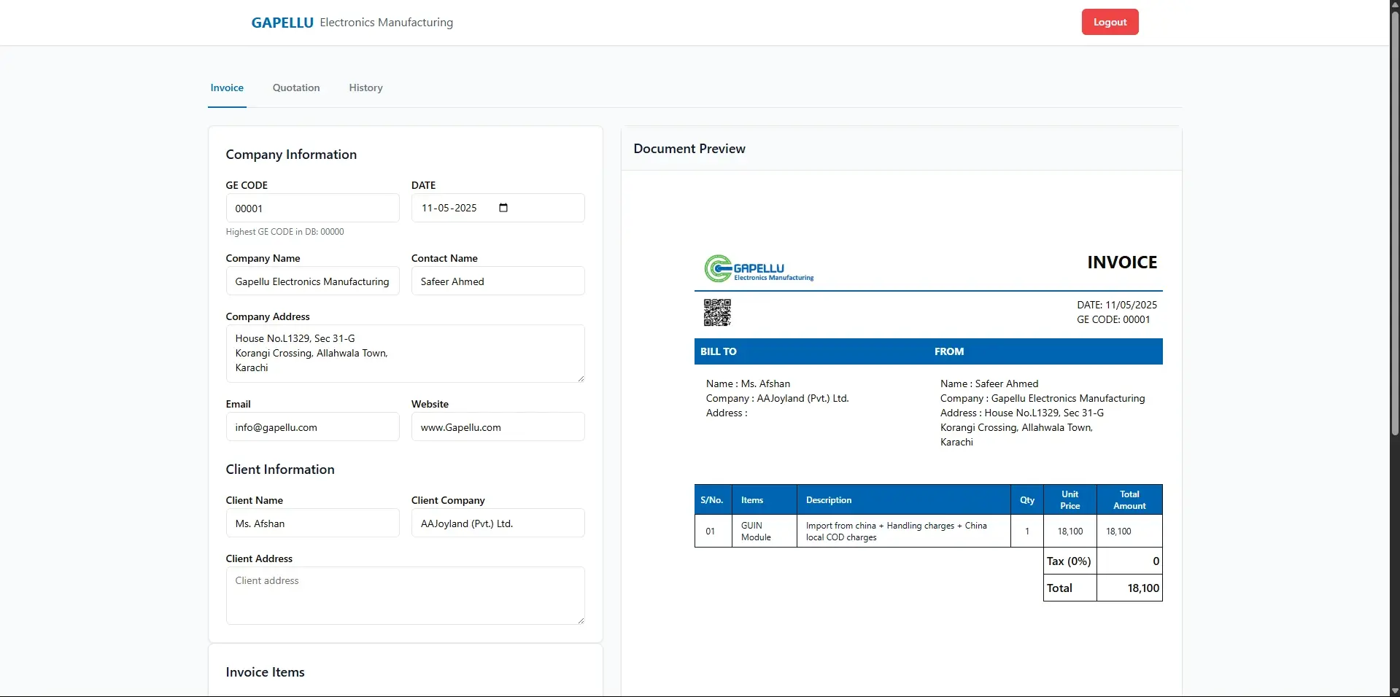Grab the Client Address resize handle

pyautogui.click(x=581, y=620)
